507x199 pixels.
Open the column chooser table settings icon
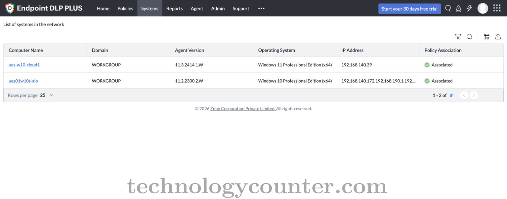tap(486, 37)
